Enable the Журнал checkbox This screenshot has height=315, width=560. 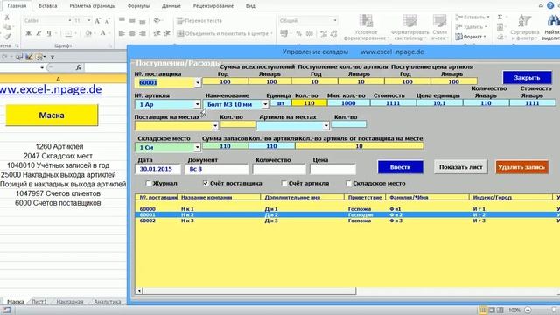148,183
